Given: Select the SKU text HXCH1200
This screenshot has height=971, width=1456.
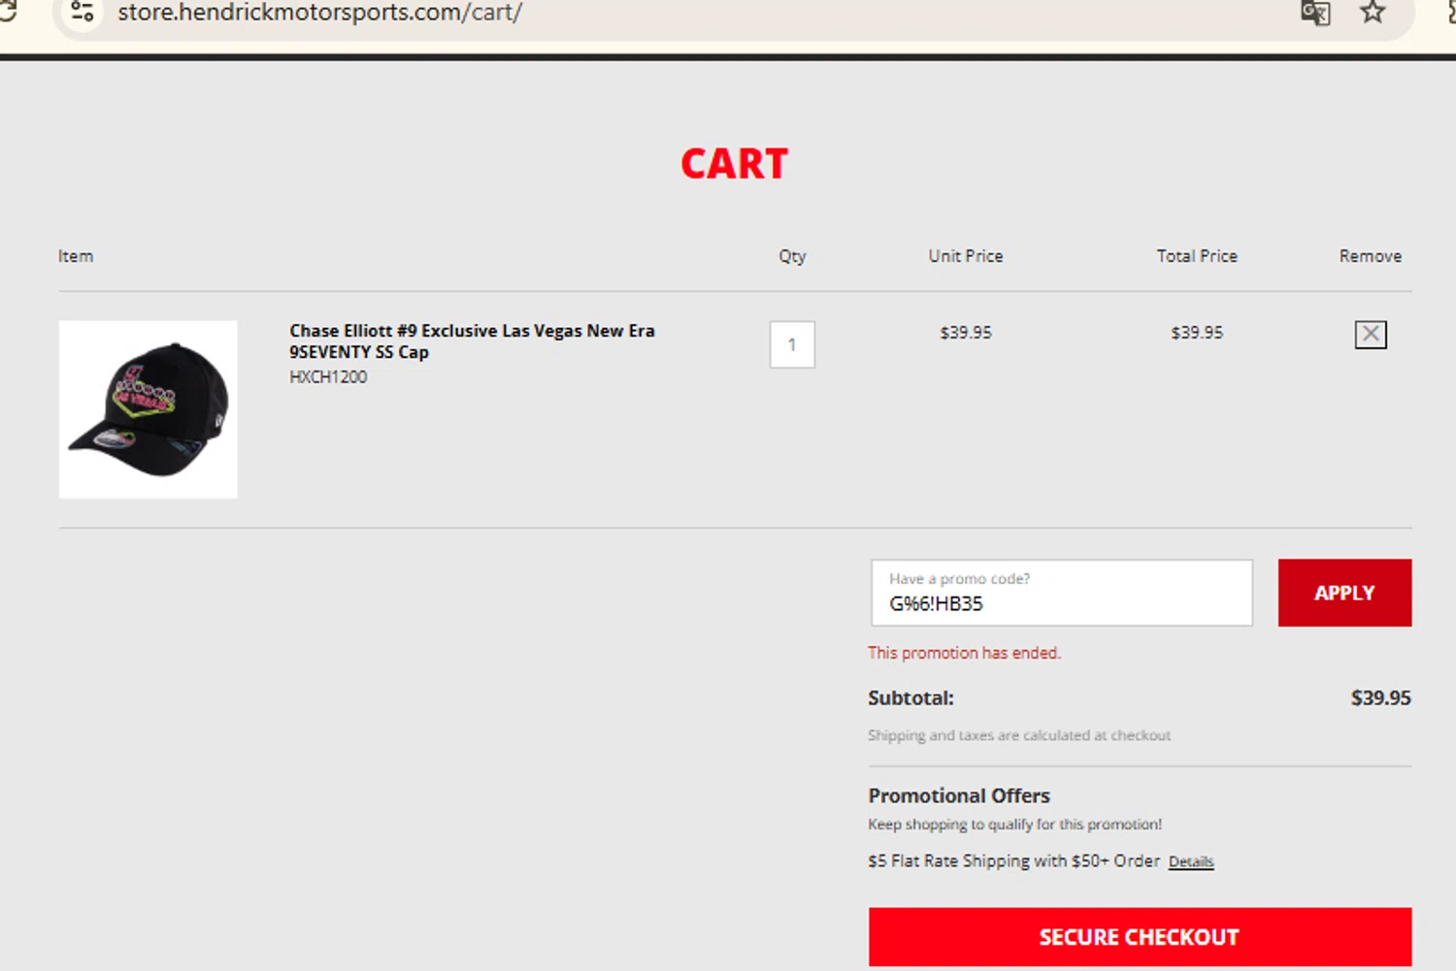Looking at the screenshot, I should pyautogui.click(x=328, y=377).
